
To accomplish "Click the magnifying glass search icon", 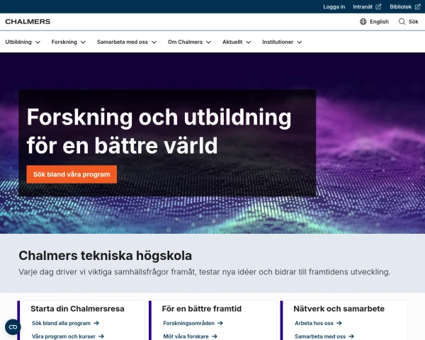I will 402,22.
